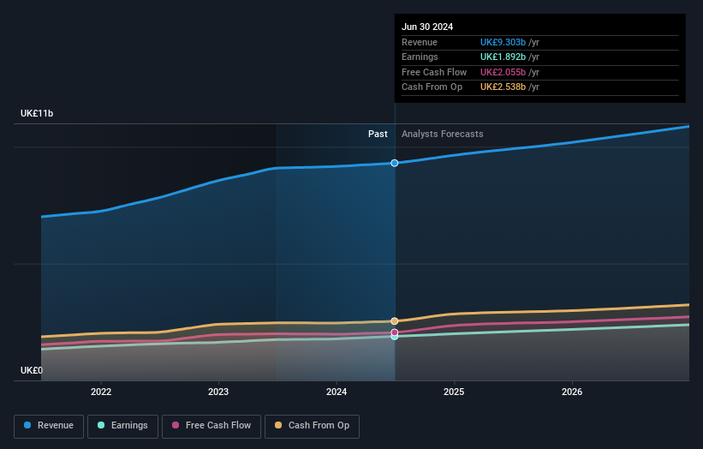Click the Past label on chart
The image size is (703, 449).
tap(378, 135)
